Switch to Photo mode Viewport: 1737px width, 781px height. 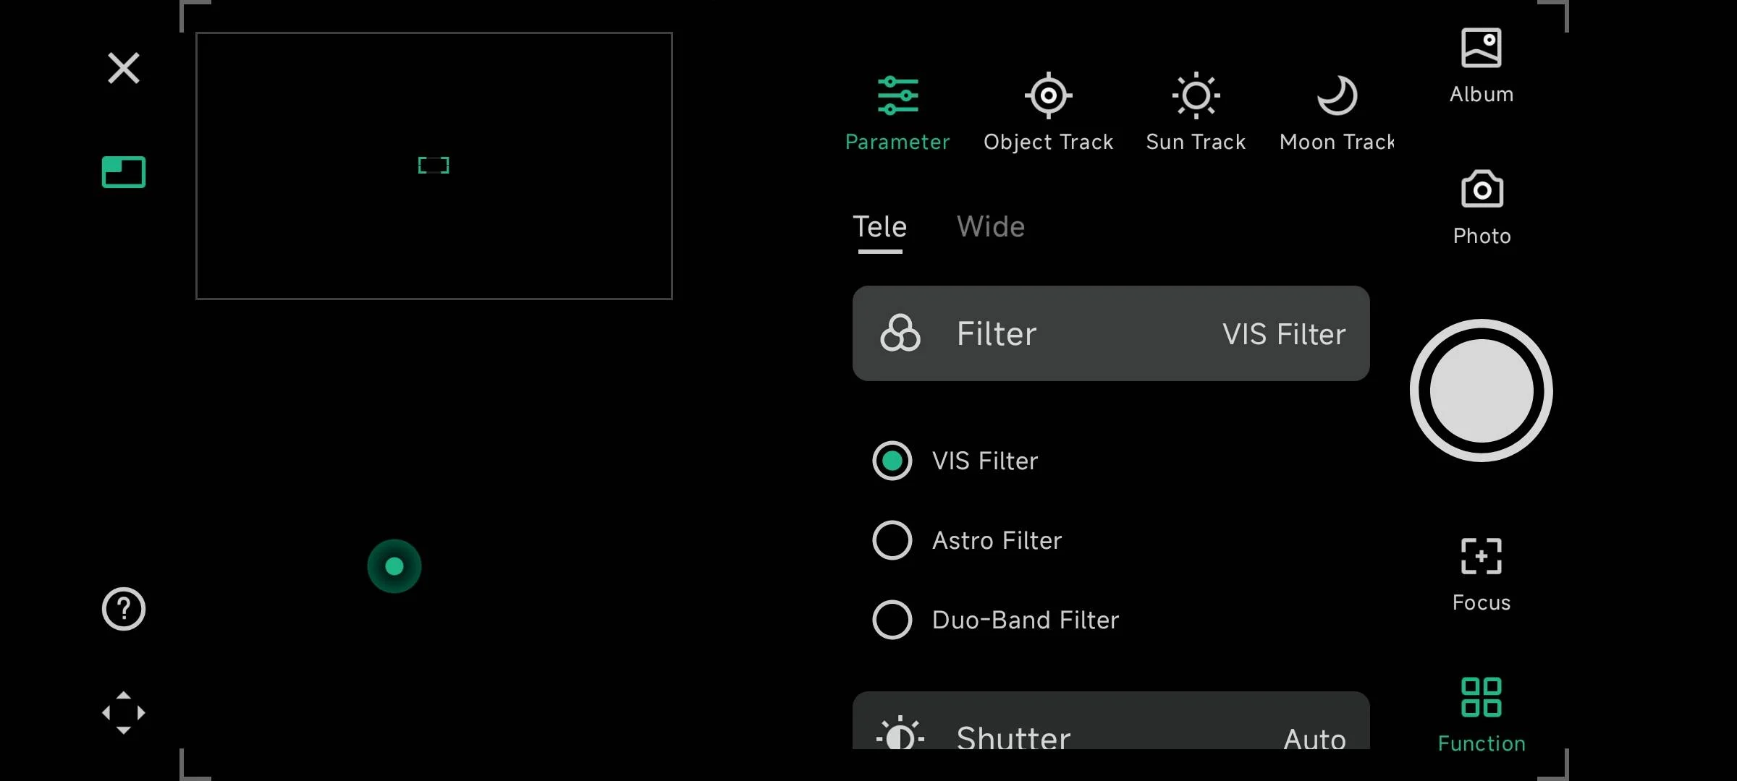[x=1482, y=207]
